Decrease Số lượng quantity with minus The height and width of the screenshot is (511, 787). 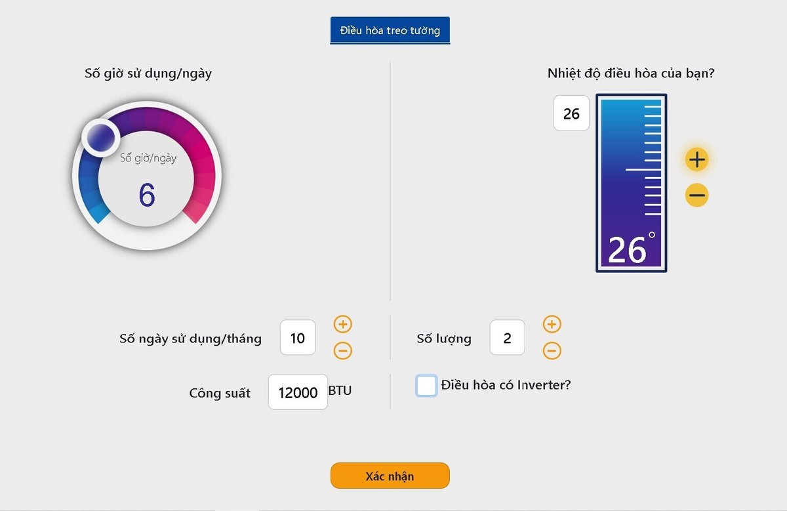(552, 350)
